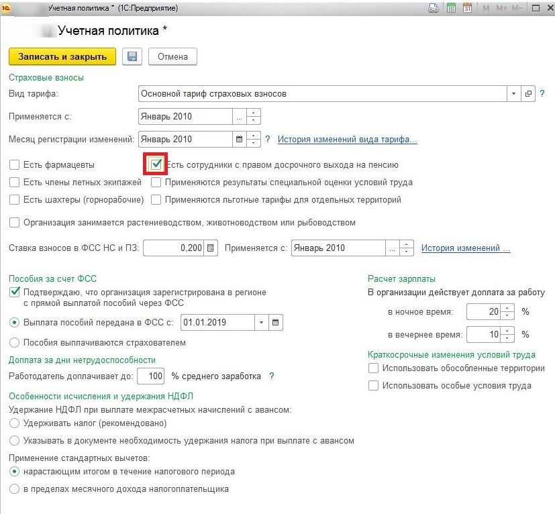The image size is (555, 514).
Task: Click the Работодатель доплачивает до 100 field
Action: (x=151, y=376)
